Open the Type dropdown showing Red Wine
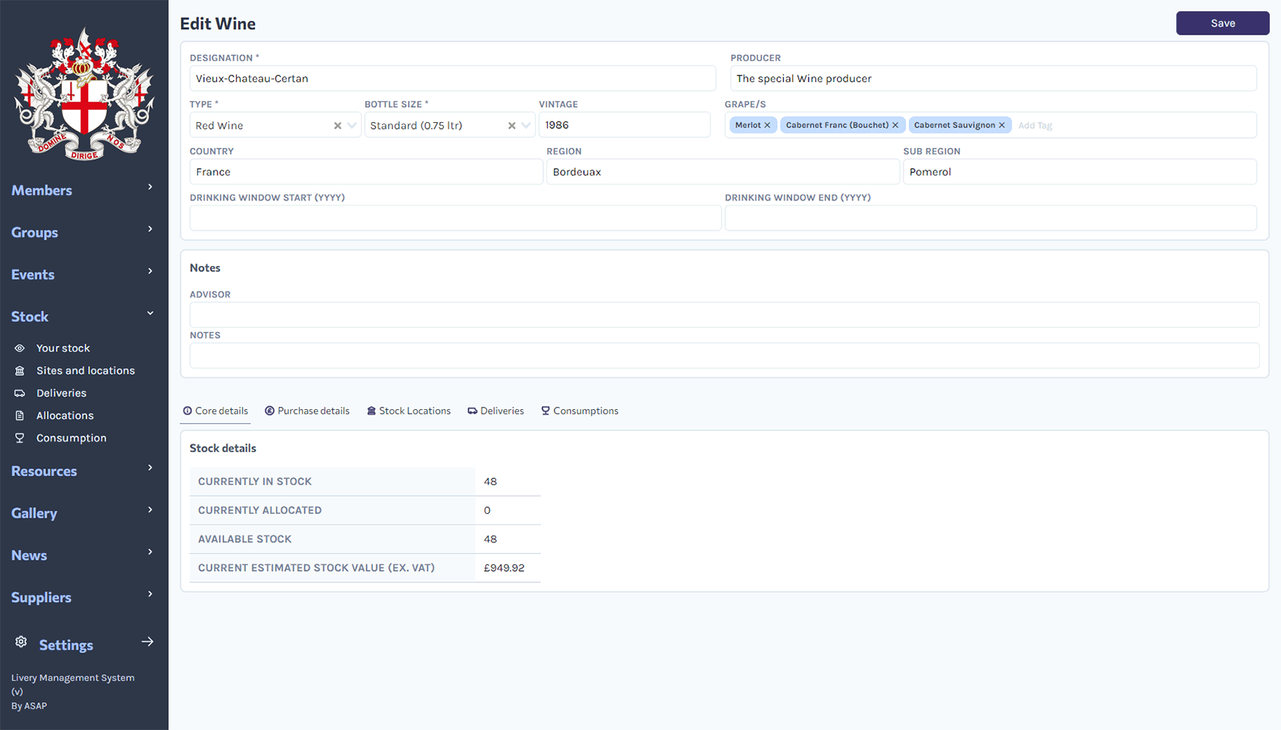Image resolution: width=1281 pixels, height=730 pixels. [x=352, y=125]
